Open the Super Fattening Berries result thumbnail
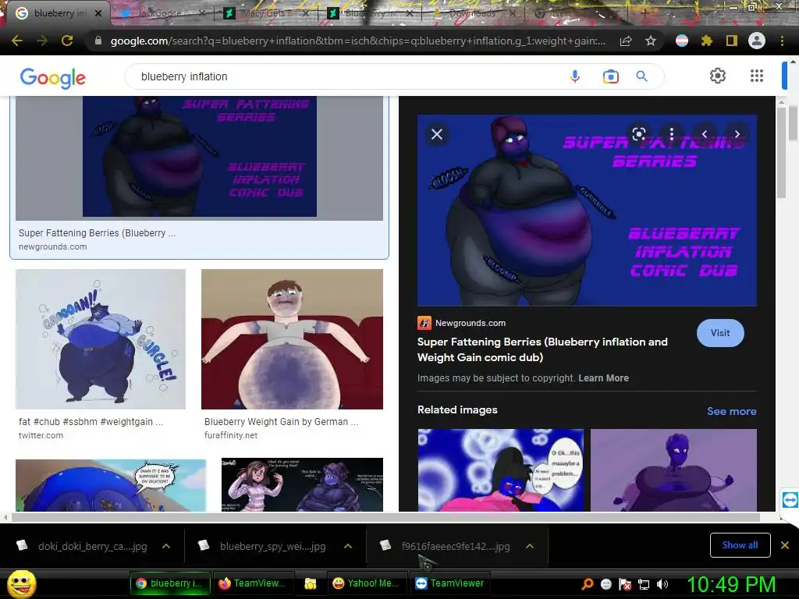 click(199, 158)
